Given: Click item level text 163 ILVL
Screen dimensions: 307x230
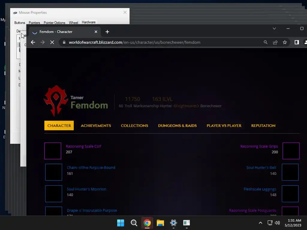Looking at the screenshot, I should click(162, 99).
